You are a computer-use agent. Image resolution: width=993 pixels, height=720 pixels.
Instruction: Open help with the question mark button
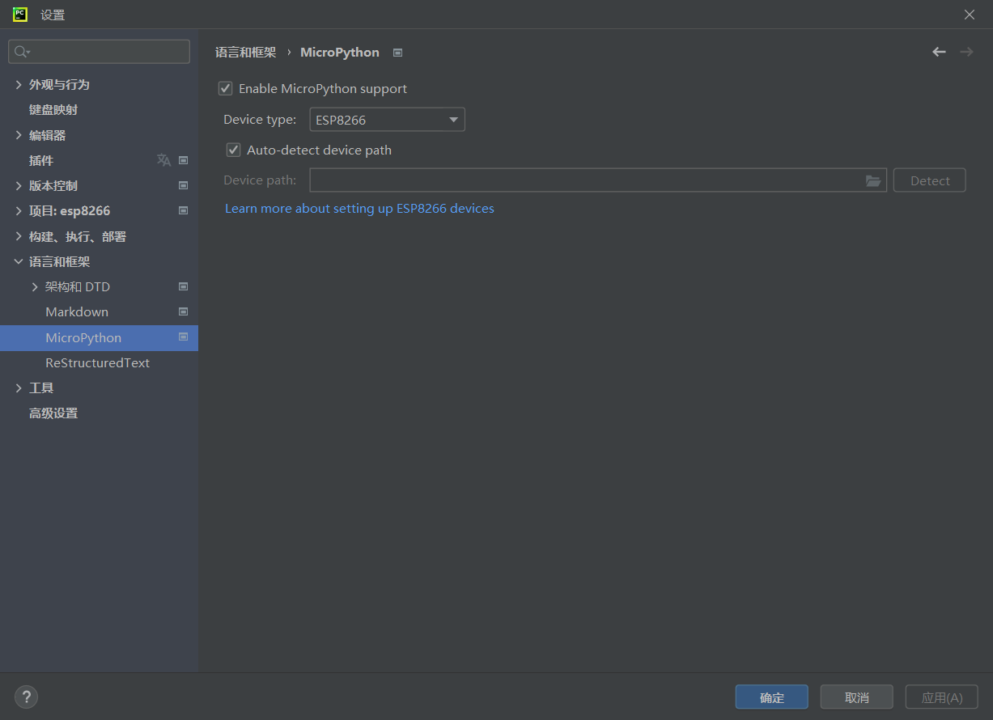click(x=26, y=697)
